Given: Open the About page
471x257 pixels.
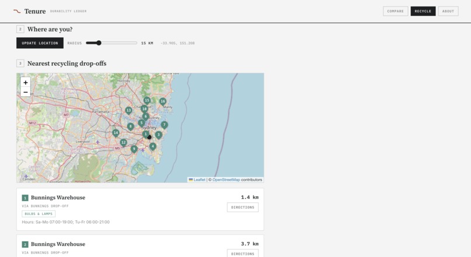Looking at the screenshot, I should pos(448,11).
